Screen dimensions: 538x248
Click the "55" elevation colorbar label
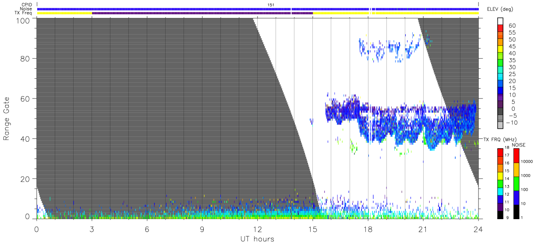(511, 33)
